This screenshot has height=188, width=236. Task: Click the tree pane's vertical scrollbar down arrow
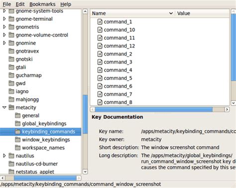85,172
